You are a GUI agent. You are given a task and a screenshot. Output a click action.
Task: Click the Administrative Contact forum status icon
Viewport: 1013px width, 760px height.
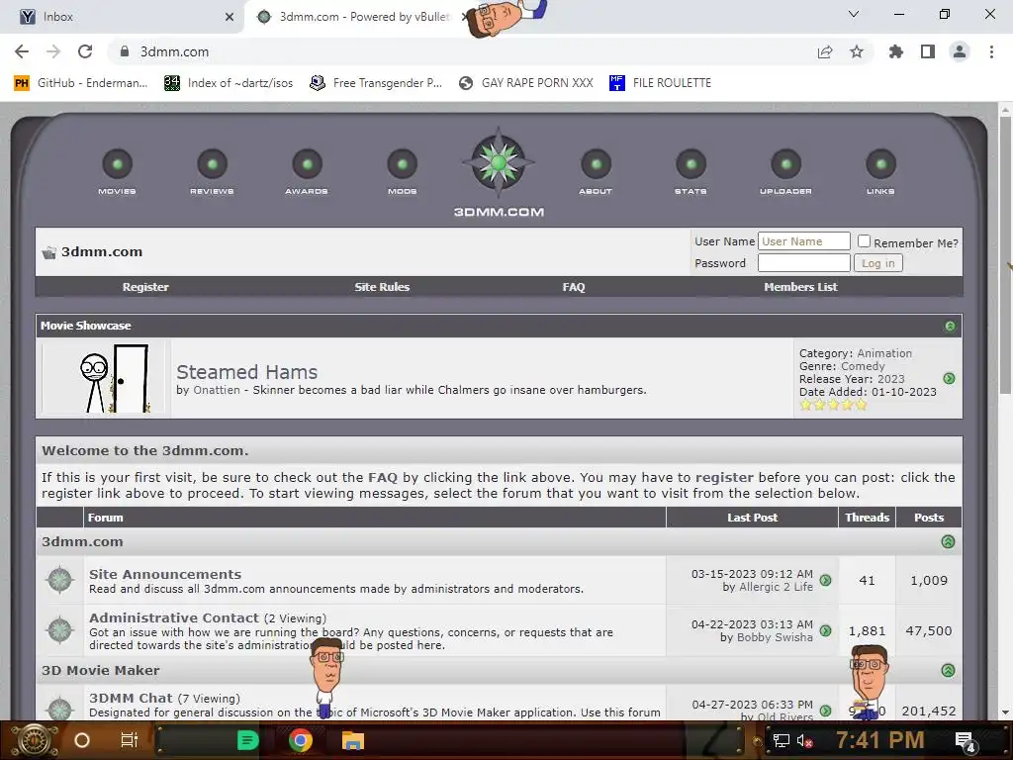pyautogui.click(x=60, y=630)
